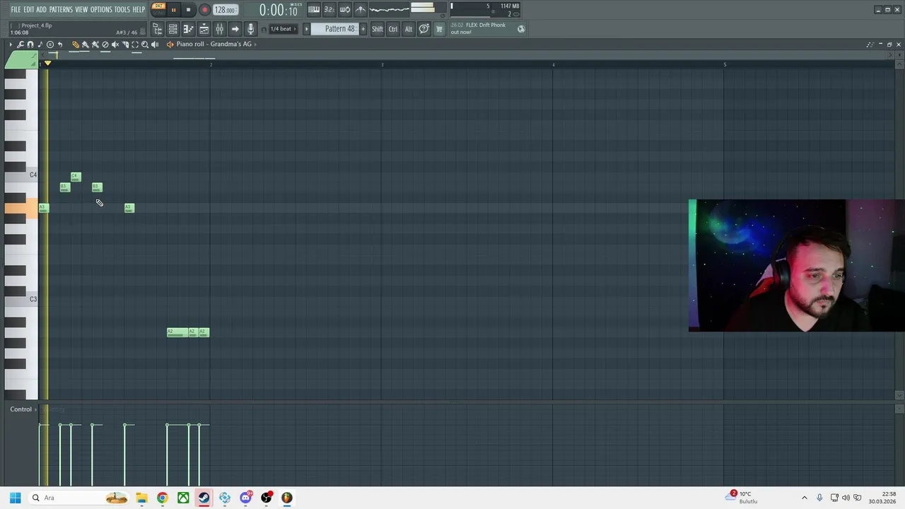Open the ADD menu
This screenshot has height=509, width=905.
tap(42, 9)
